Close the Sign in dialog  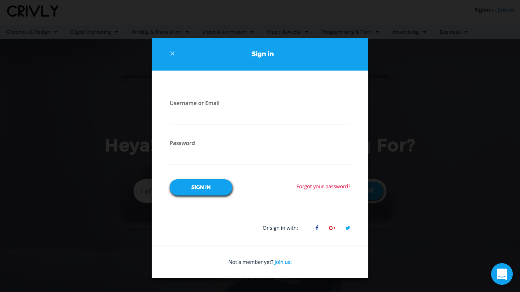(173, 54)
